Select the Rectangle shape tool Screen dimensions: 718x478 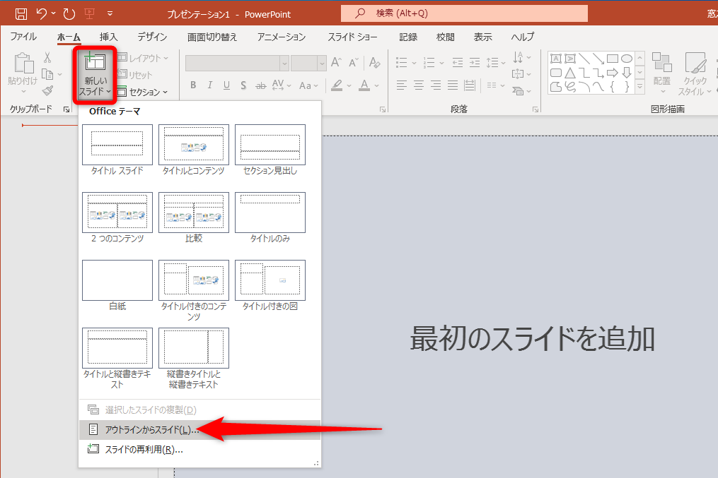tap(613, 59)
